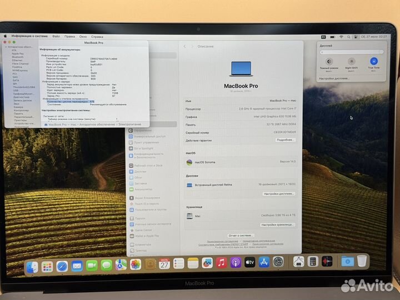Click the Wi-Fi icon in menu bar
The height and width of the screenshot is (300, 400).
tap(341, 37)
